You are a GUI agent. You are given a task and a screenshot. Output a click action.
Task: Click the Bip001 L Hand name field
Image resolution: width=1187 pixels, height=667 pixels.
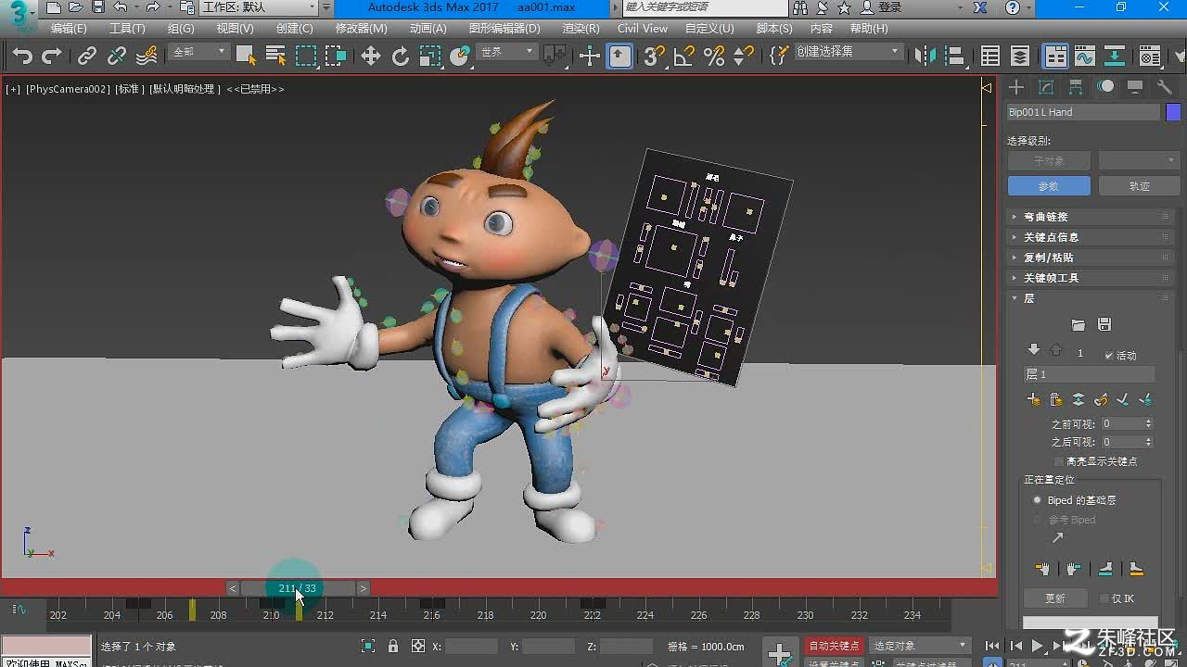(x=1083, y=112)
